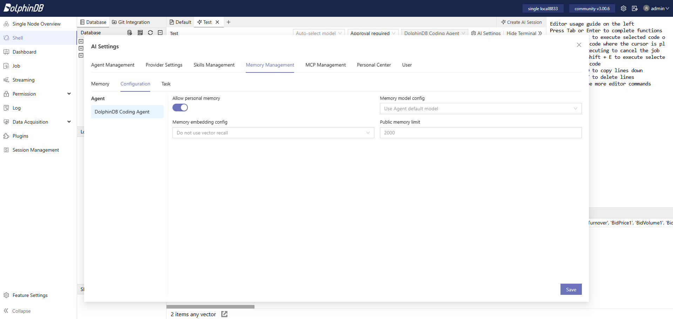Click the single local8833 node button
This screenshot has width=673, height=319.
[543, 8]
